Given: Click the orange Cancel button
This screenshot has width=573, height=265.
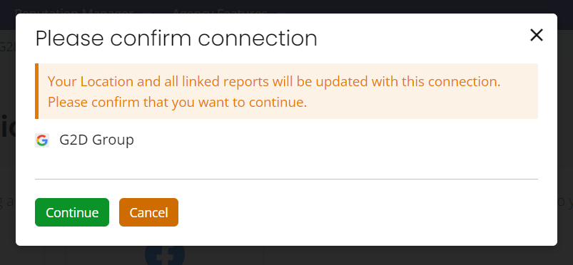Looking at the screenshot, I should pyautogui.click(x=148, y=212).
